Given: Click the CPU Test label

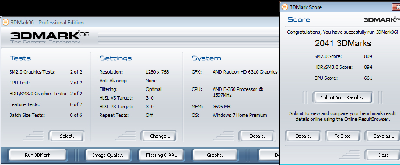Looking at the screenshot, I should tap(19, 83).
